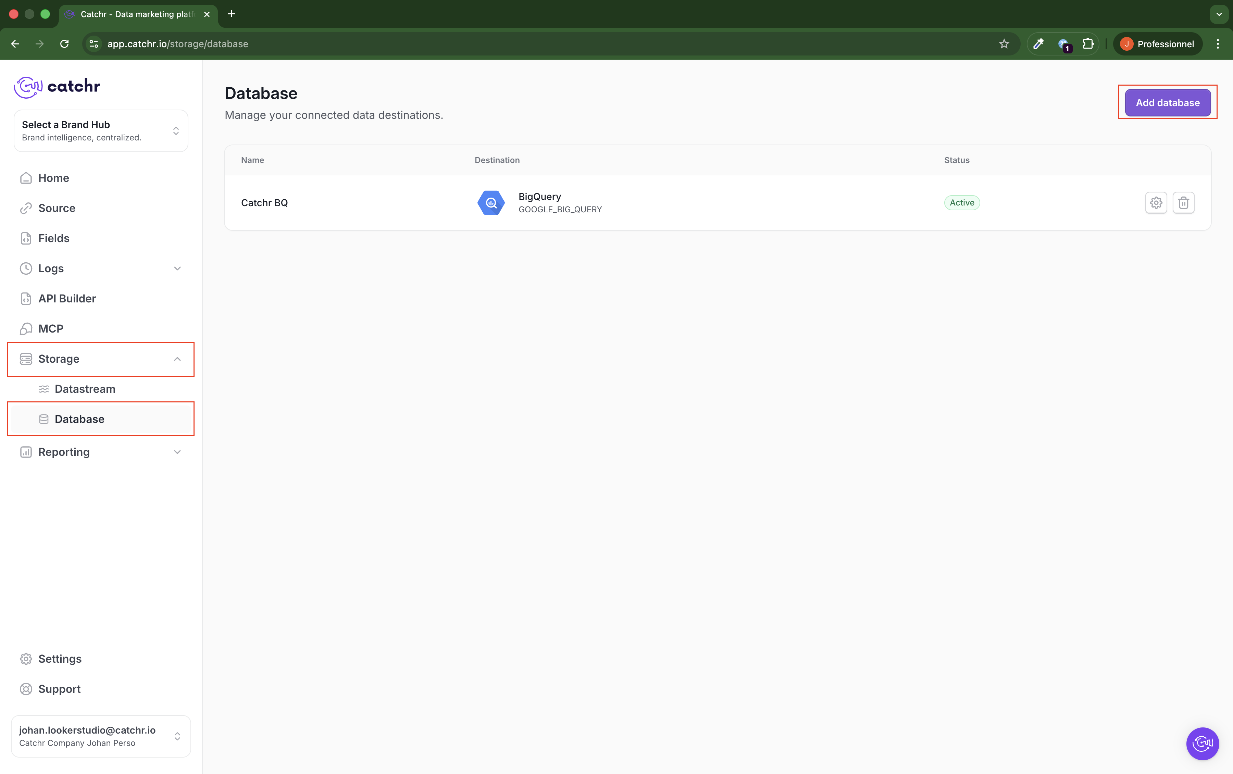
Task: Open browser extensions puzzle icon
Action: tap(1088, 44)
